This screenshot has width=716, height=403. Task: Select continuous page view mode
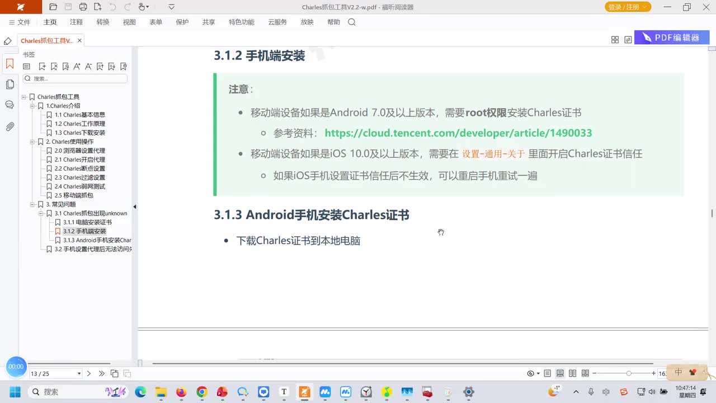560,373
